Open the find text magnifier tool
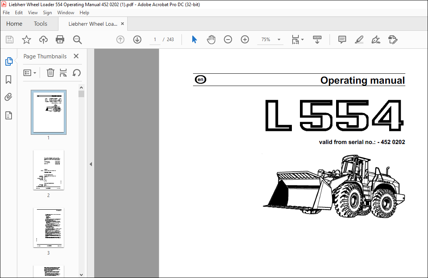Viewport: 428px width, 278px height. (x=77, y=40)
